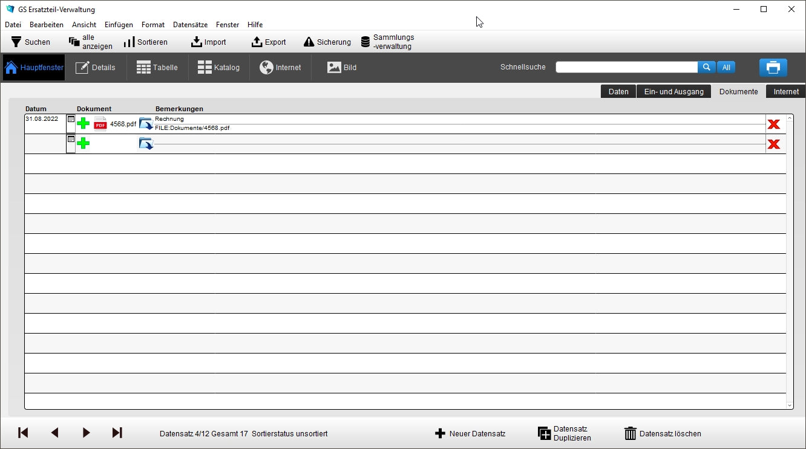806x449 pixels.
Task: Open calendar picker in the second row
Action: point(71,140)
